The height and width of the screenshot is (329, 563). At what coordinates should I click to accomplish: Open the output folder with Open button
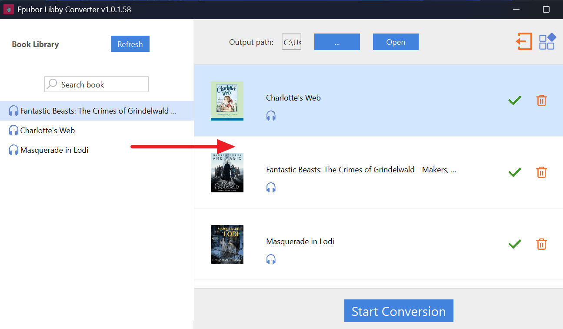pos(396,42)
